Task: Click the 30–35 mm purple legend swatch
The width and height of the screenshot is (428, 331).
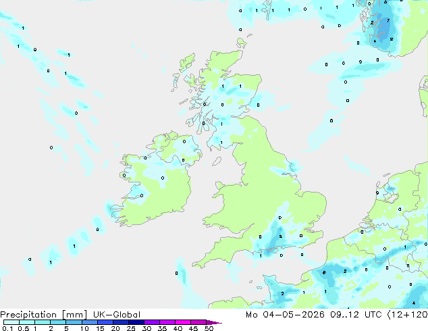Action: (x=151, y=322)
